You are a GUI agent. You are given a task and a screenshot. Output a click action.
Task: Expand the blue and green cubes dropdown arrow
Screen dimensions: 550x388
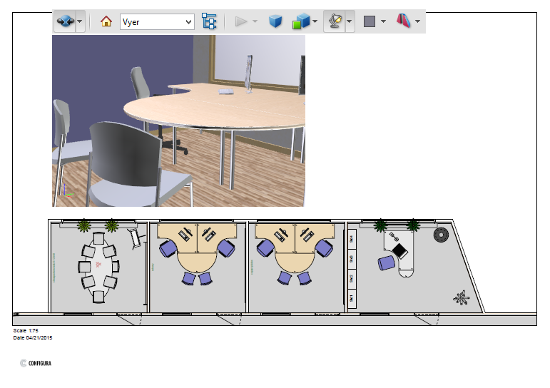tap(315, 21)
